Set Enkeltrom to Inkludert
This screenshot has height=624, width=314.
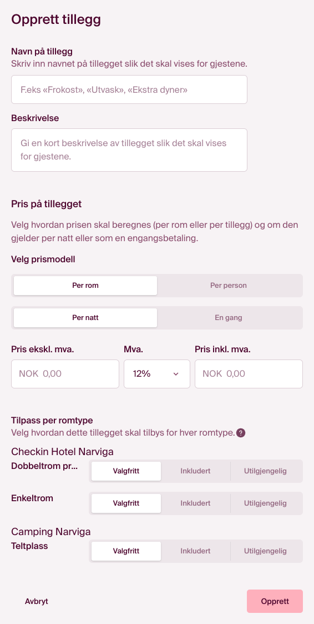tap(195, 503)
